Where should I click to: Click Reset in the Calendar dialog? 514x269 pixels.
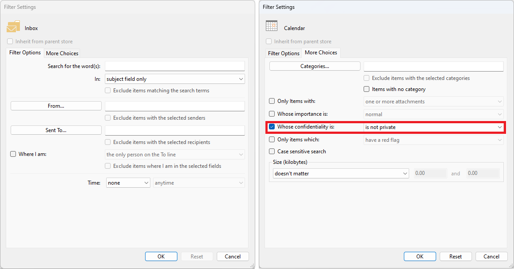coord(456,257)
